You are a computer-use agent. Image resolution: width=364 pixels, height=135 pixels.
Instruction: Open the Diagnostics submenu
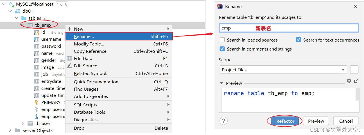pos(119,120)
